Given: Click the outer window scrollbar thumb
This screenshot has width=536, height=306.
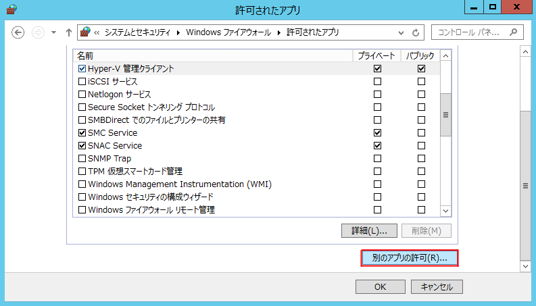Looking at the screenshot, I should tap(525, 186).
